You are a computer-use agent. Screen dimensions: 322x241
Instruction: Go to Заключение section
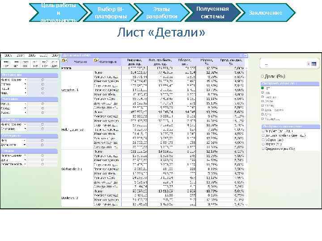(x=265, y=12)
